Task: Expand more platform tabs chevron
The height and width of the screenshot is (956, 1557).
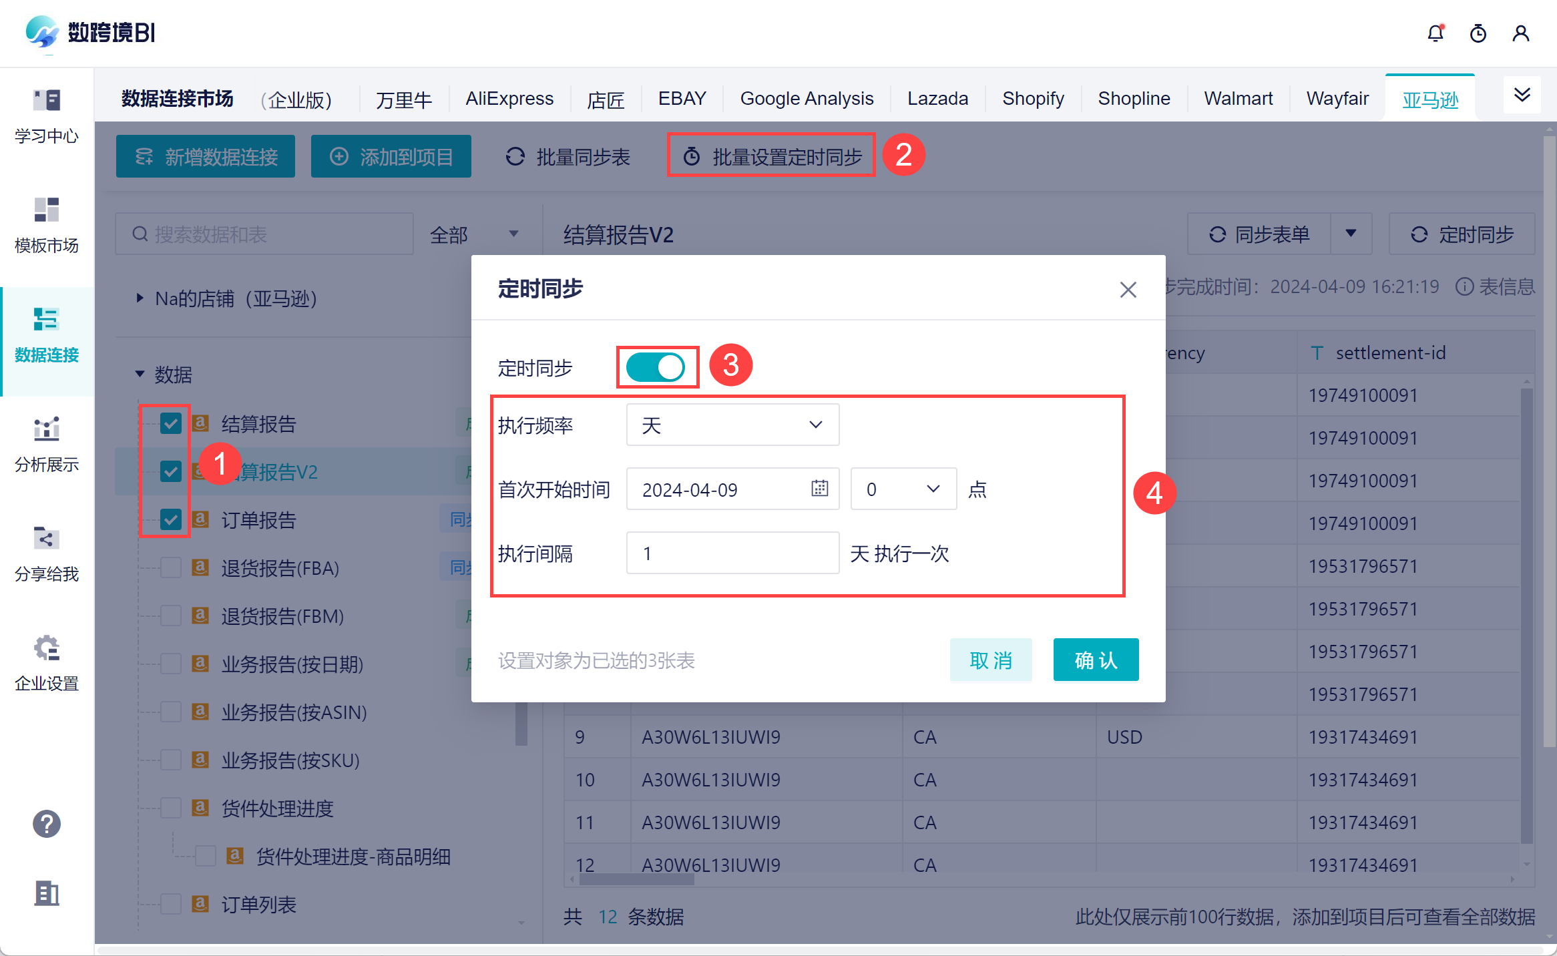Action: 1522,95
